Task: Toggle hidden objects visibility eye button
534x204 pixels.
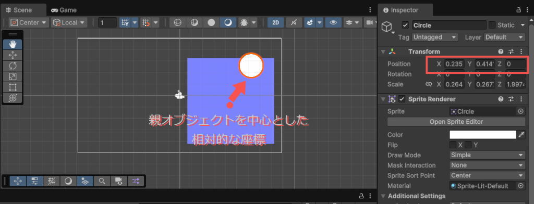Action: click(x=333, y=23)
